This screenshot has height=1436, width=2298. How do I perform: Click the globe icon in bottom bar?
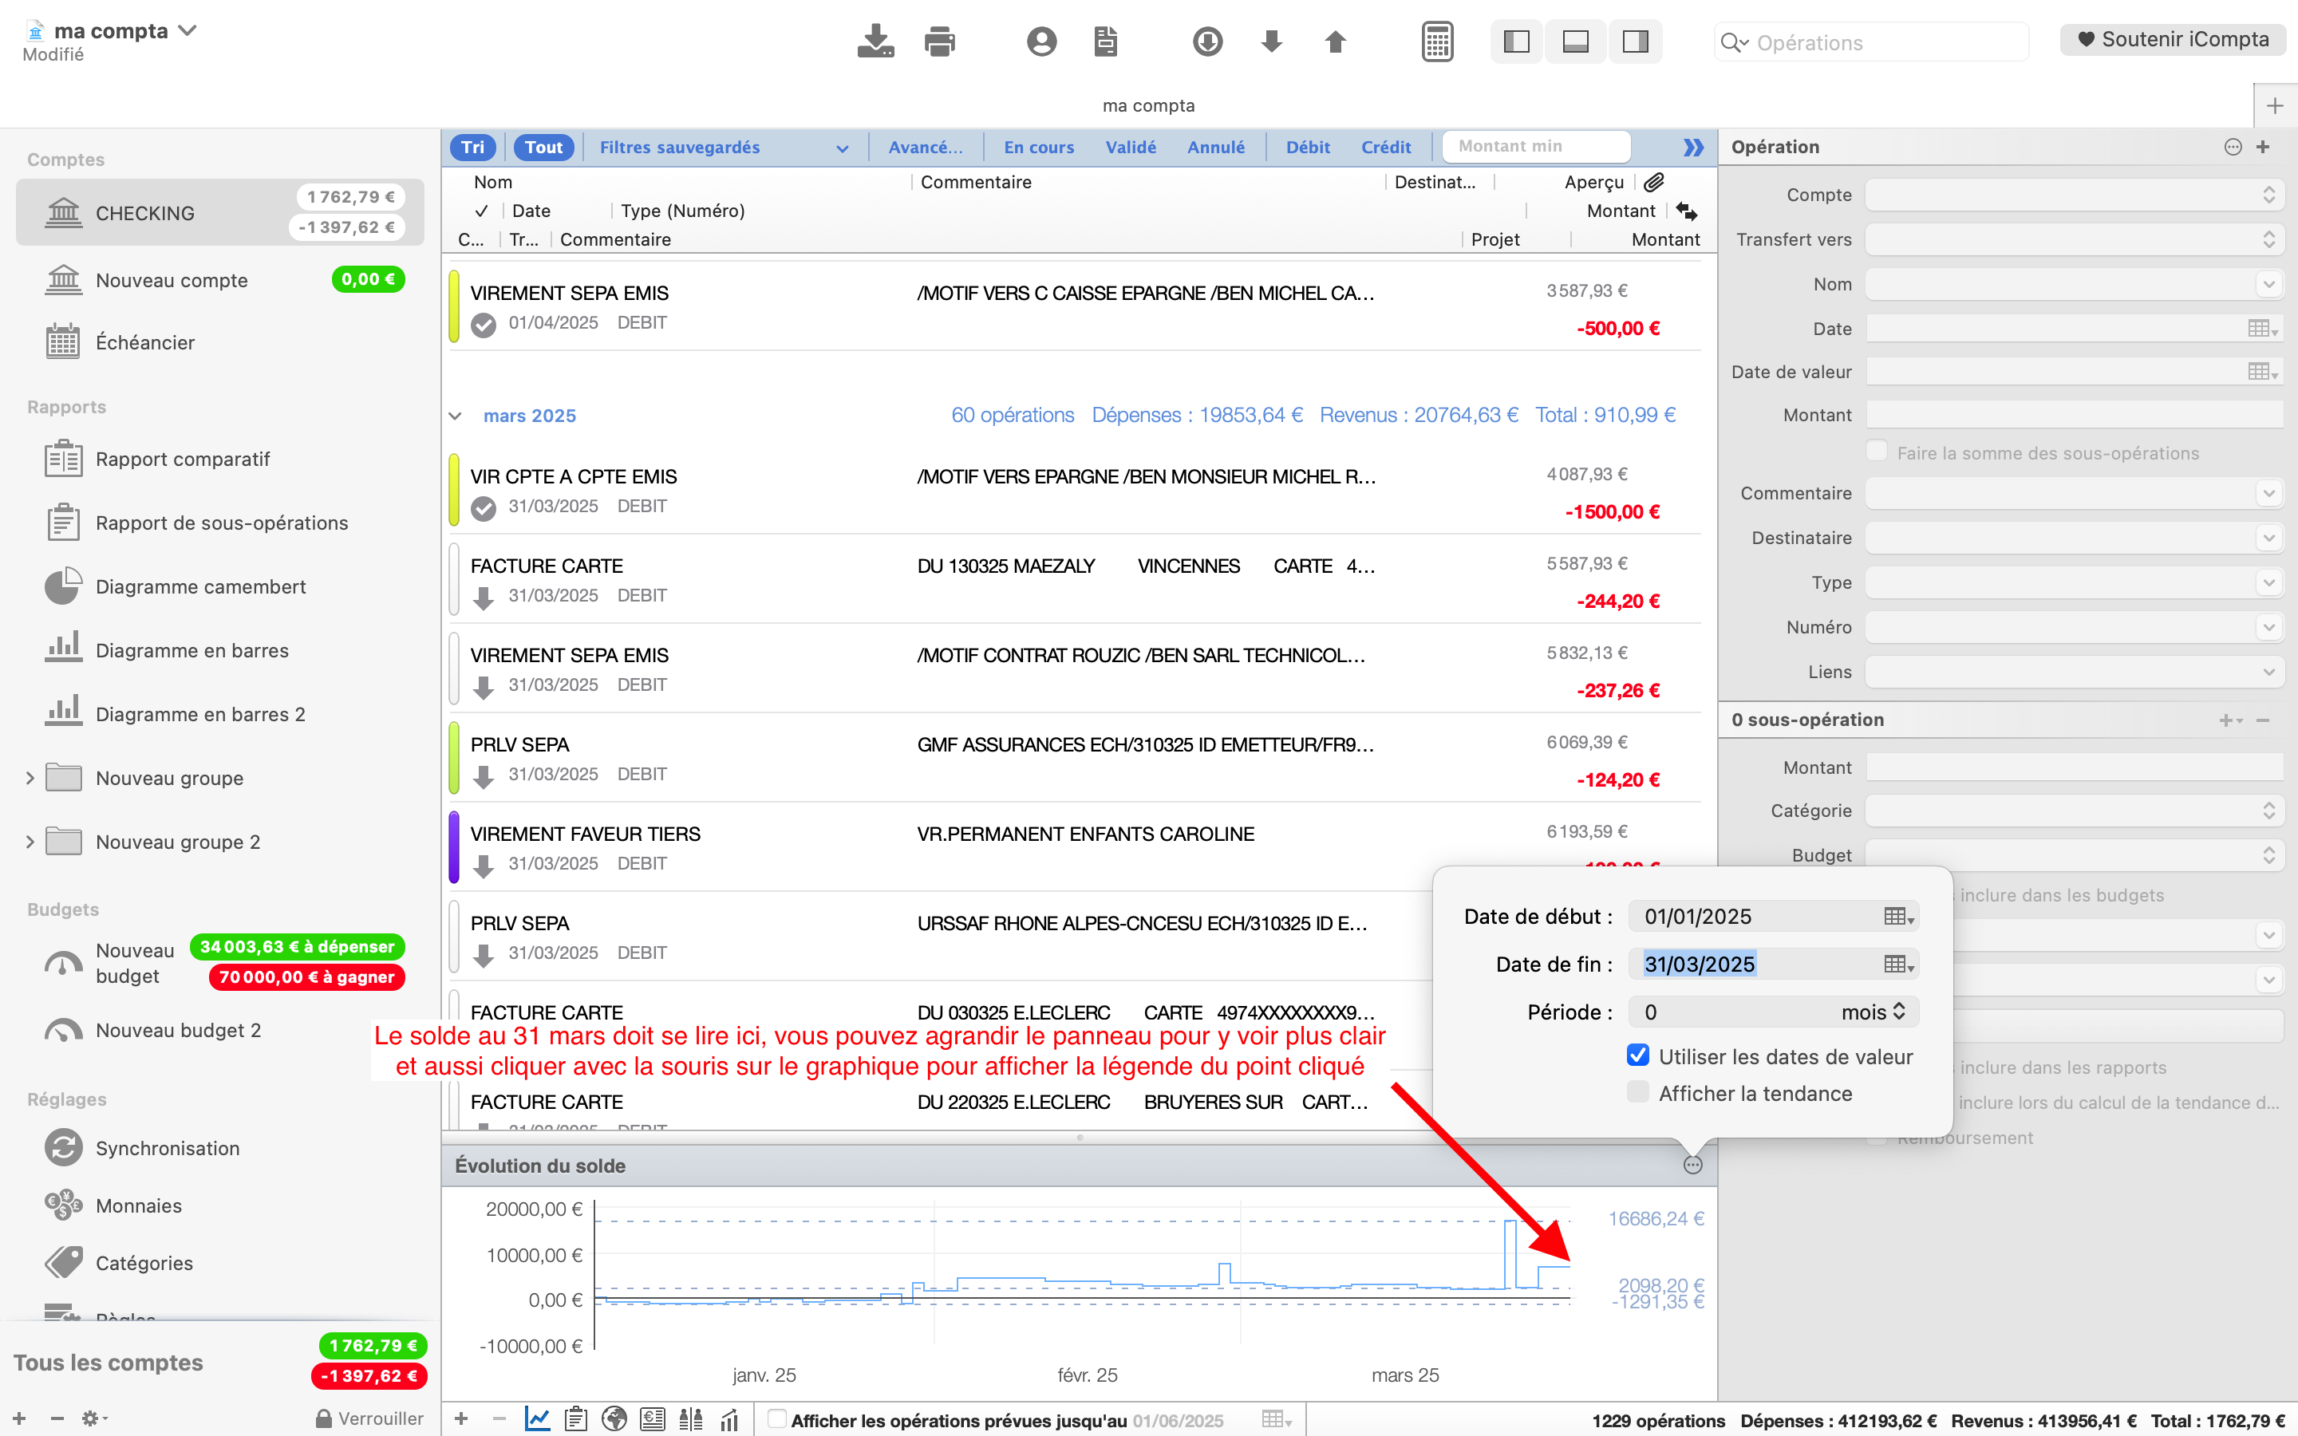614,1419
